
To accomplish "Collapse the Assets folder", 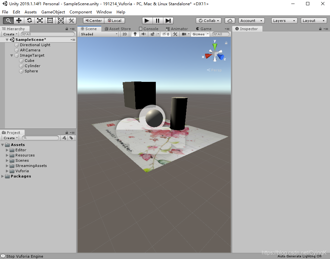I will point(3,145).
